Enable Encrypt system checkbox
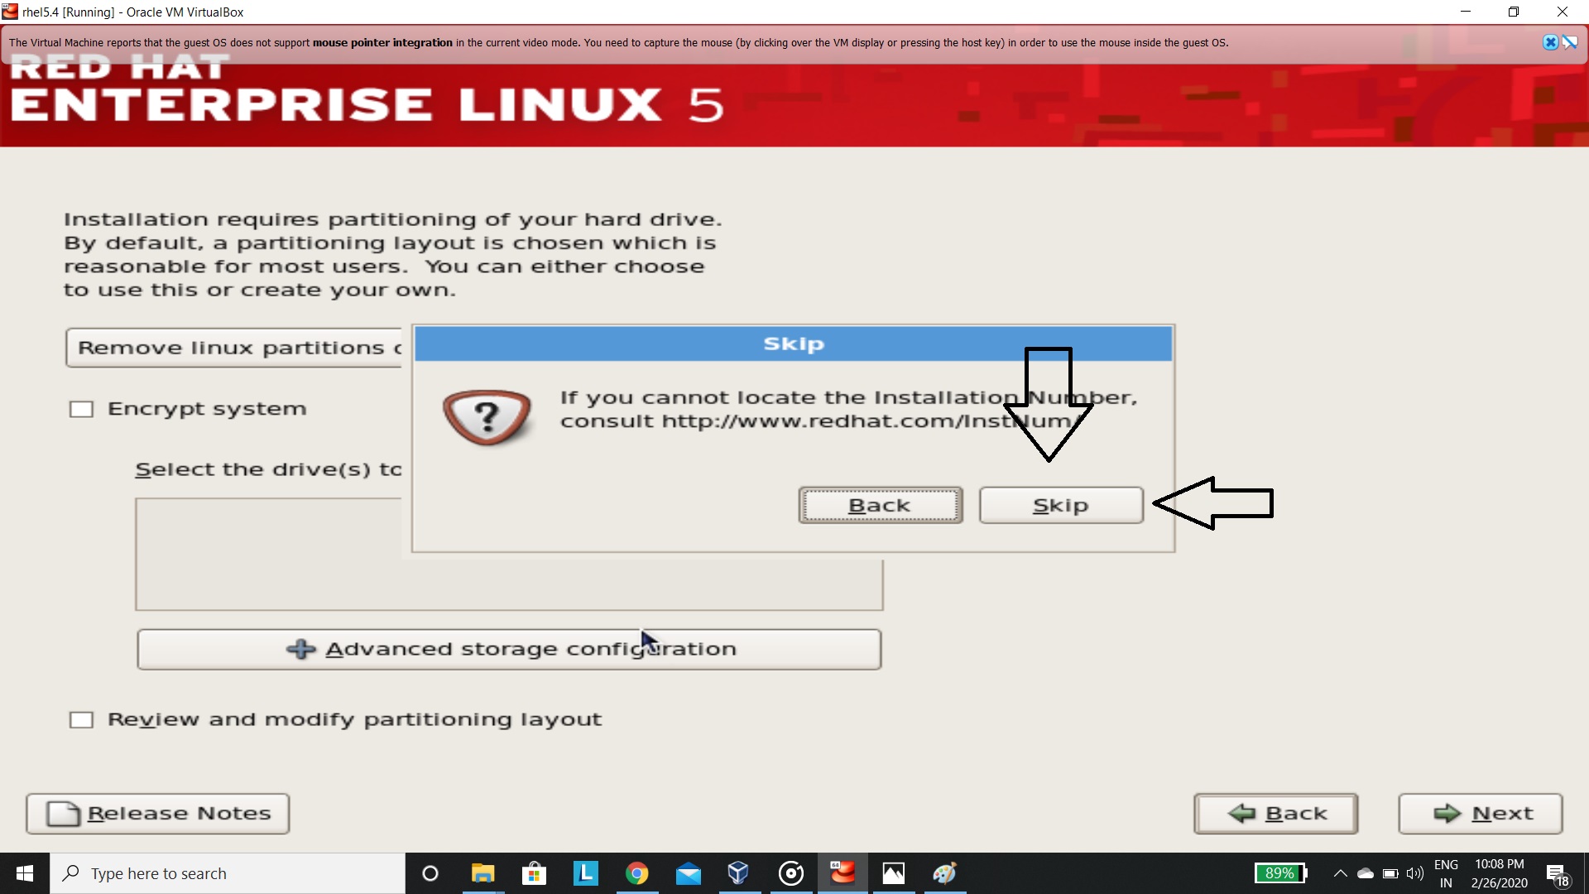 coord(81,409)
